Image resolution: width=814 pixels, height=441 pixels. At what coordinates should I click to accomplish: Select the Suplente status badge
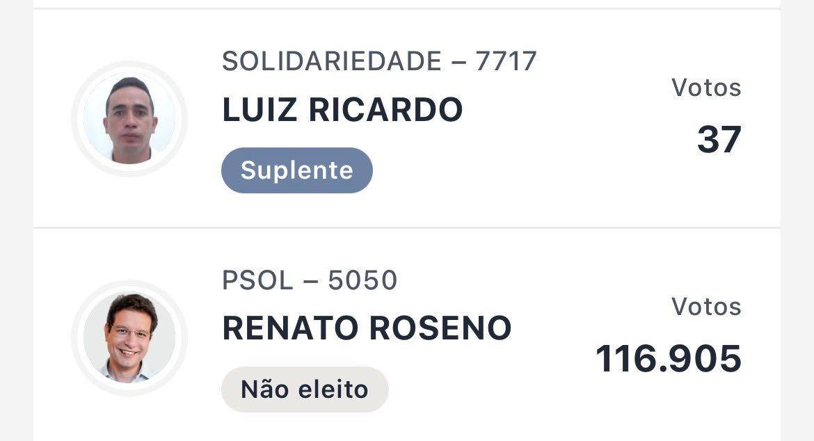[x=297, y=170]
